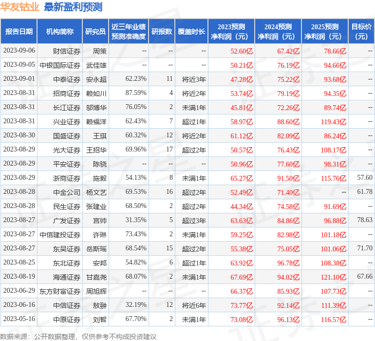
Task: Click the institution 国盛证券
Action: 67,136
